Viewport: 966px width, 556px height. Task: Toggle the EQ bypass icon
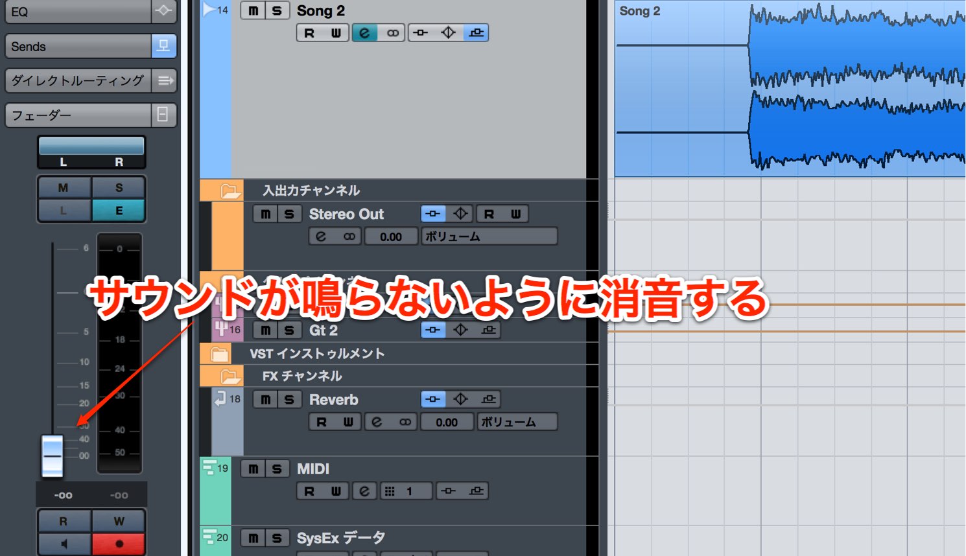click(163, 11)
